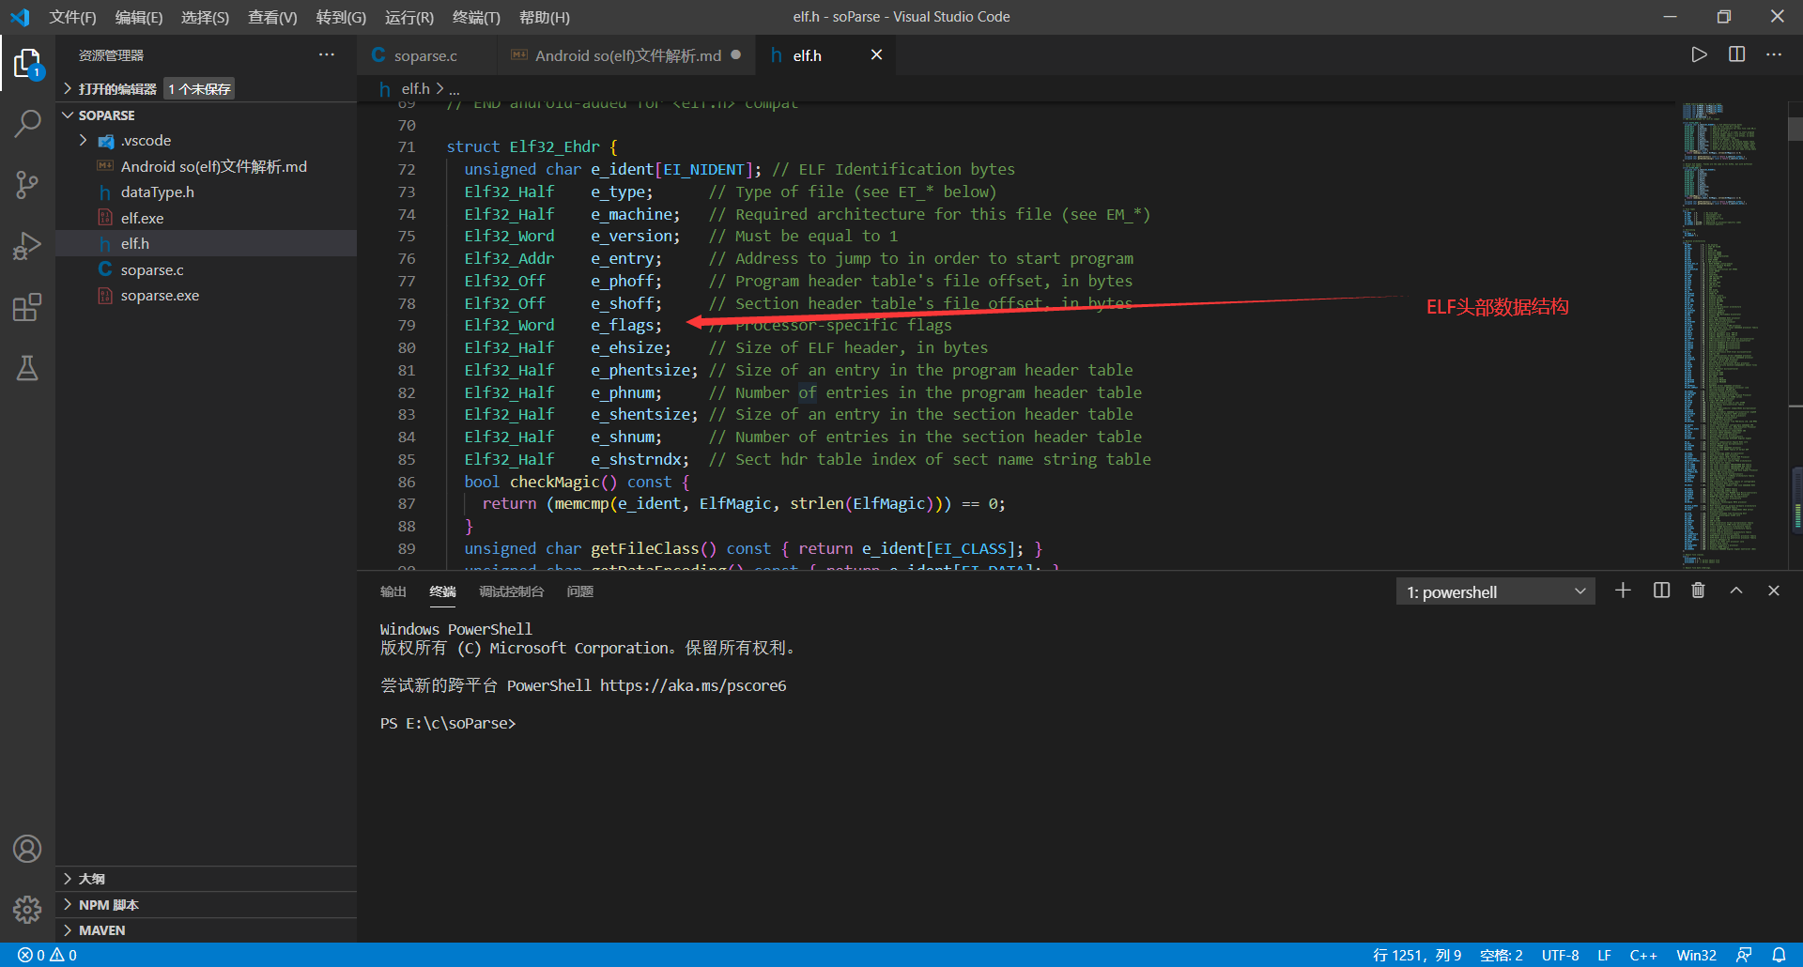Switch to Android so(elf) markdown tab

tap(628, 55)
